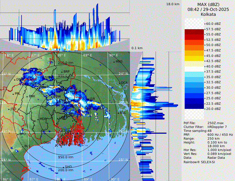Screen dimensions: 235x181
Task: Click the MNS station marker on map
Action: [x=114, y=62]
